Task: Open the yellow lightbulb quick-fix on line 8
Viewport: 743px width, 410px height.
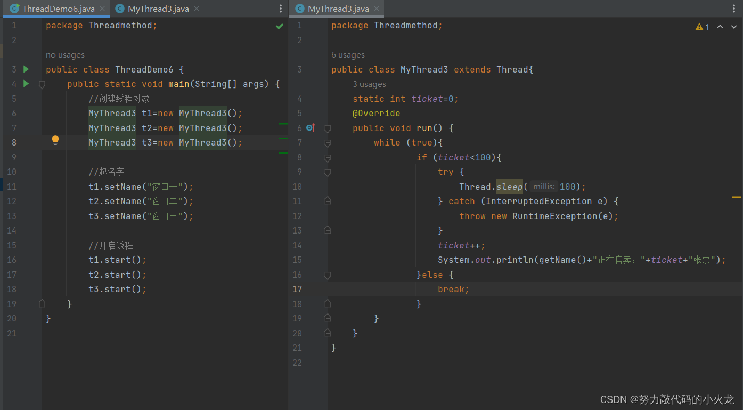Action: (55, 141)
